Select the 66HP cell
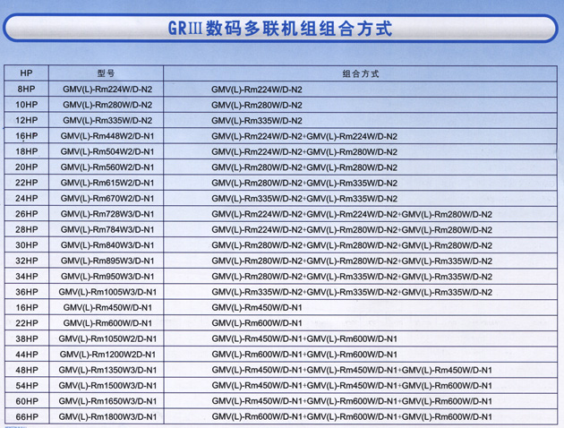This screenshot has width=564, height=428. coord(27,416)
